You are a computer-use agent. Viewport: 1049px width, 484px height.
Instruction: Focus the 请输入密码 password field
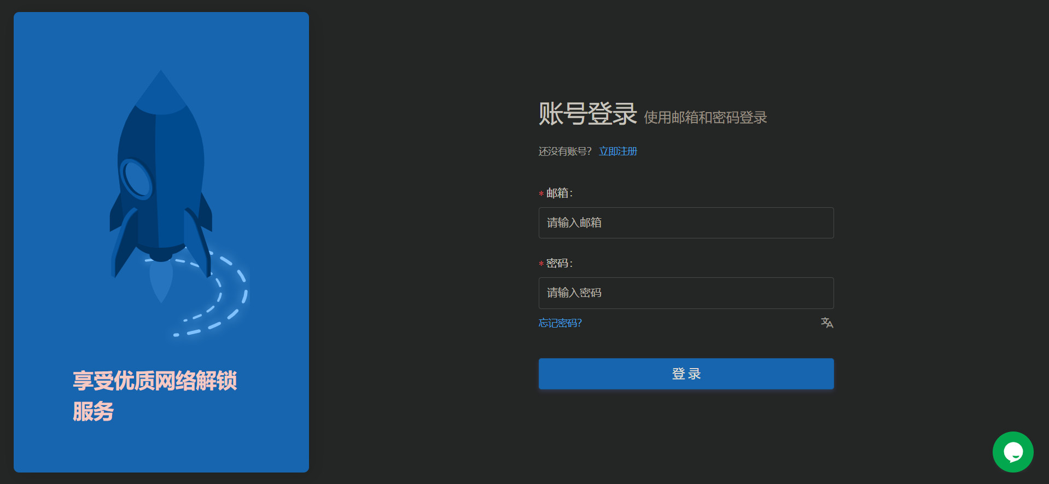click(x=686, y=293)
